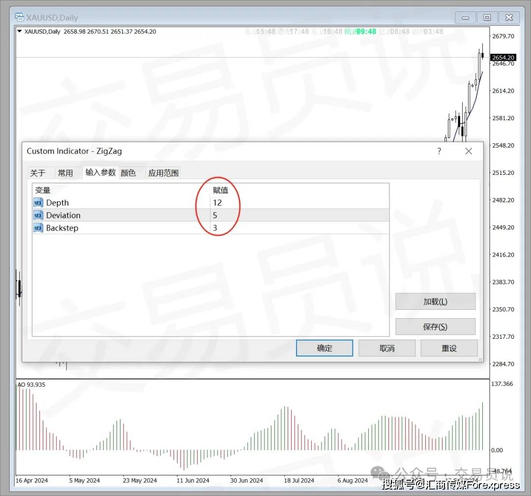
Task: Click the Backstep variable type icon
Action: [x=38, y=228]
